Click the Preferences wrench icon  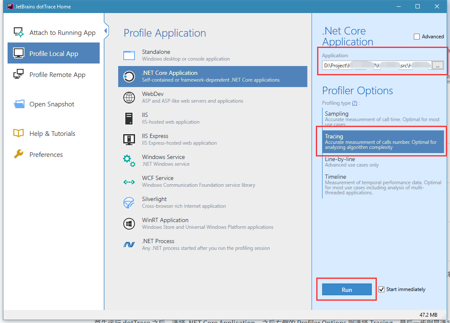19,154
